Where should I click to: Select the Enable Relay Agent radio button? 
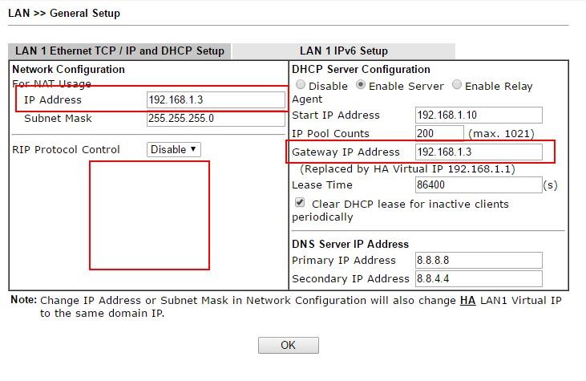tap(457, 85)
